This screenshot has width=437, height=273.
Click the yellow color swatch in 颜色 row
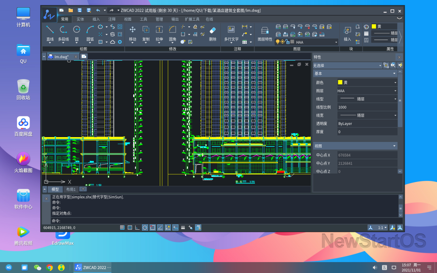(340, 83)
